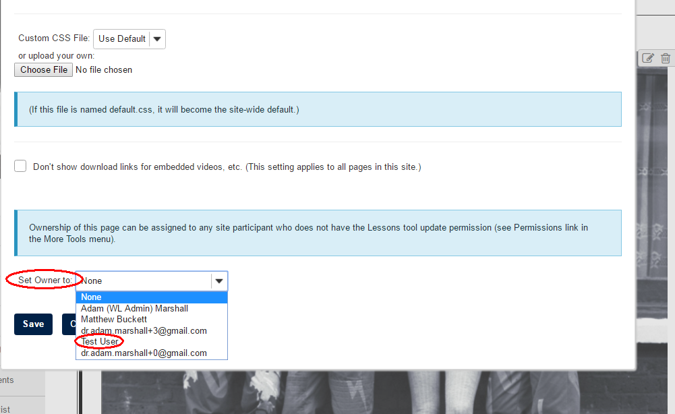Click the download links checkbox label text
The width and height of the screenshot is (675, 414).
point(227,167)
